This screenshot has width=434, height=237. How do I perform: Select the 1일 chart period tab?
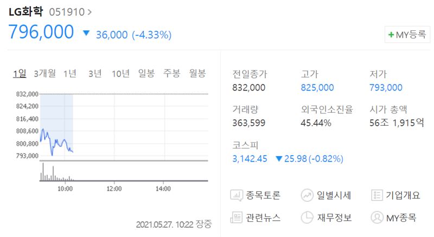pos(20,74)
